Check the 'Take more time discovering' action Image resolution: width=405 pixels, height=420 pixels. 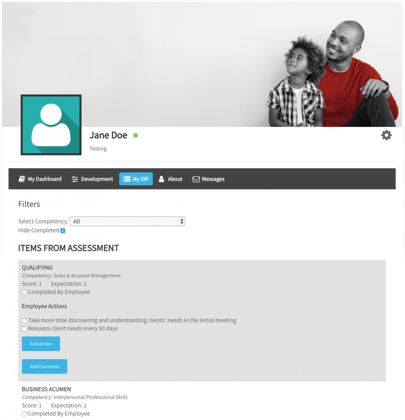[x=24, y=321]
